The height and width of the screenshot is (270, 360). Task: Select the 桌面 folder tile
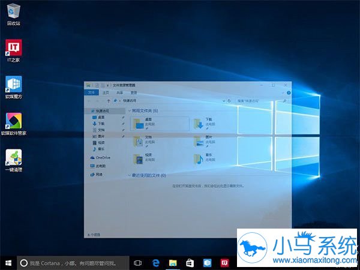[160, 124]
